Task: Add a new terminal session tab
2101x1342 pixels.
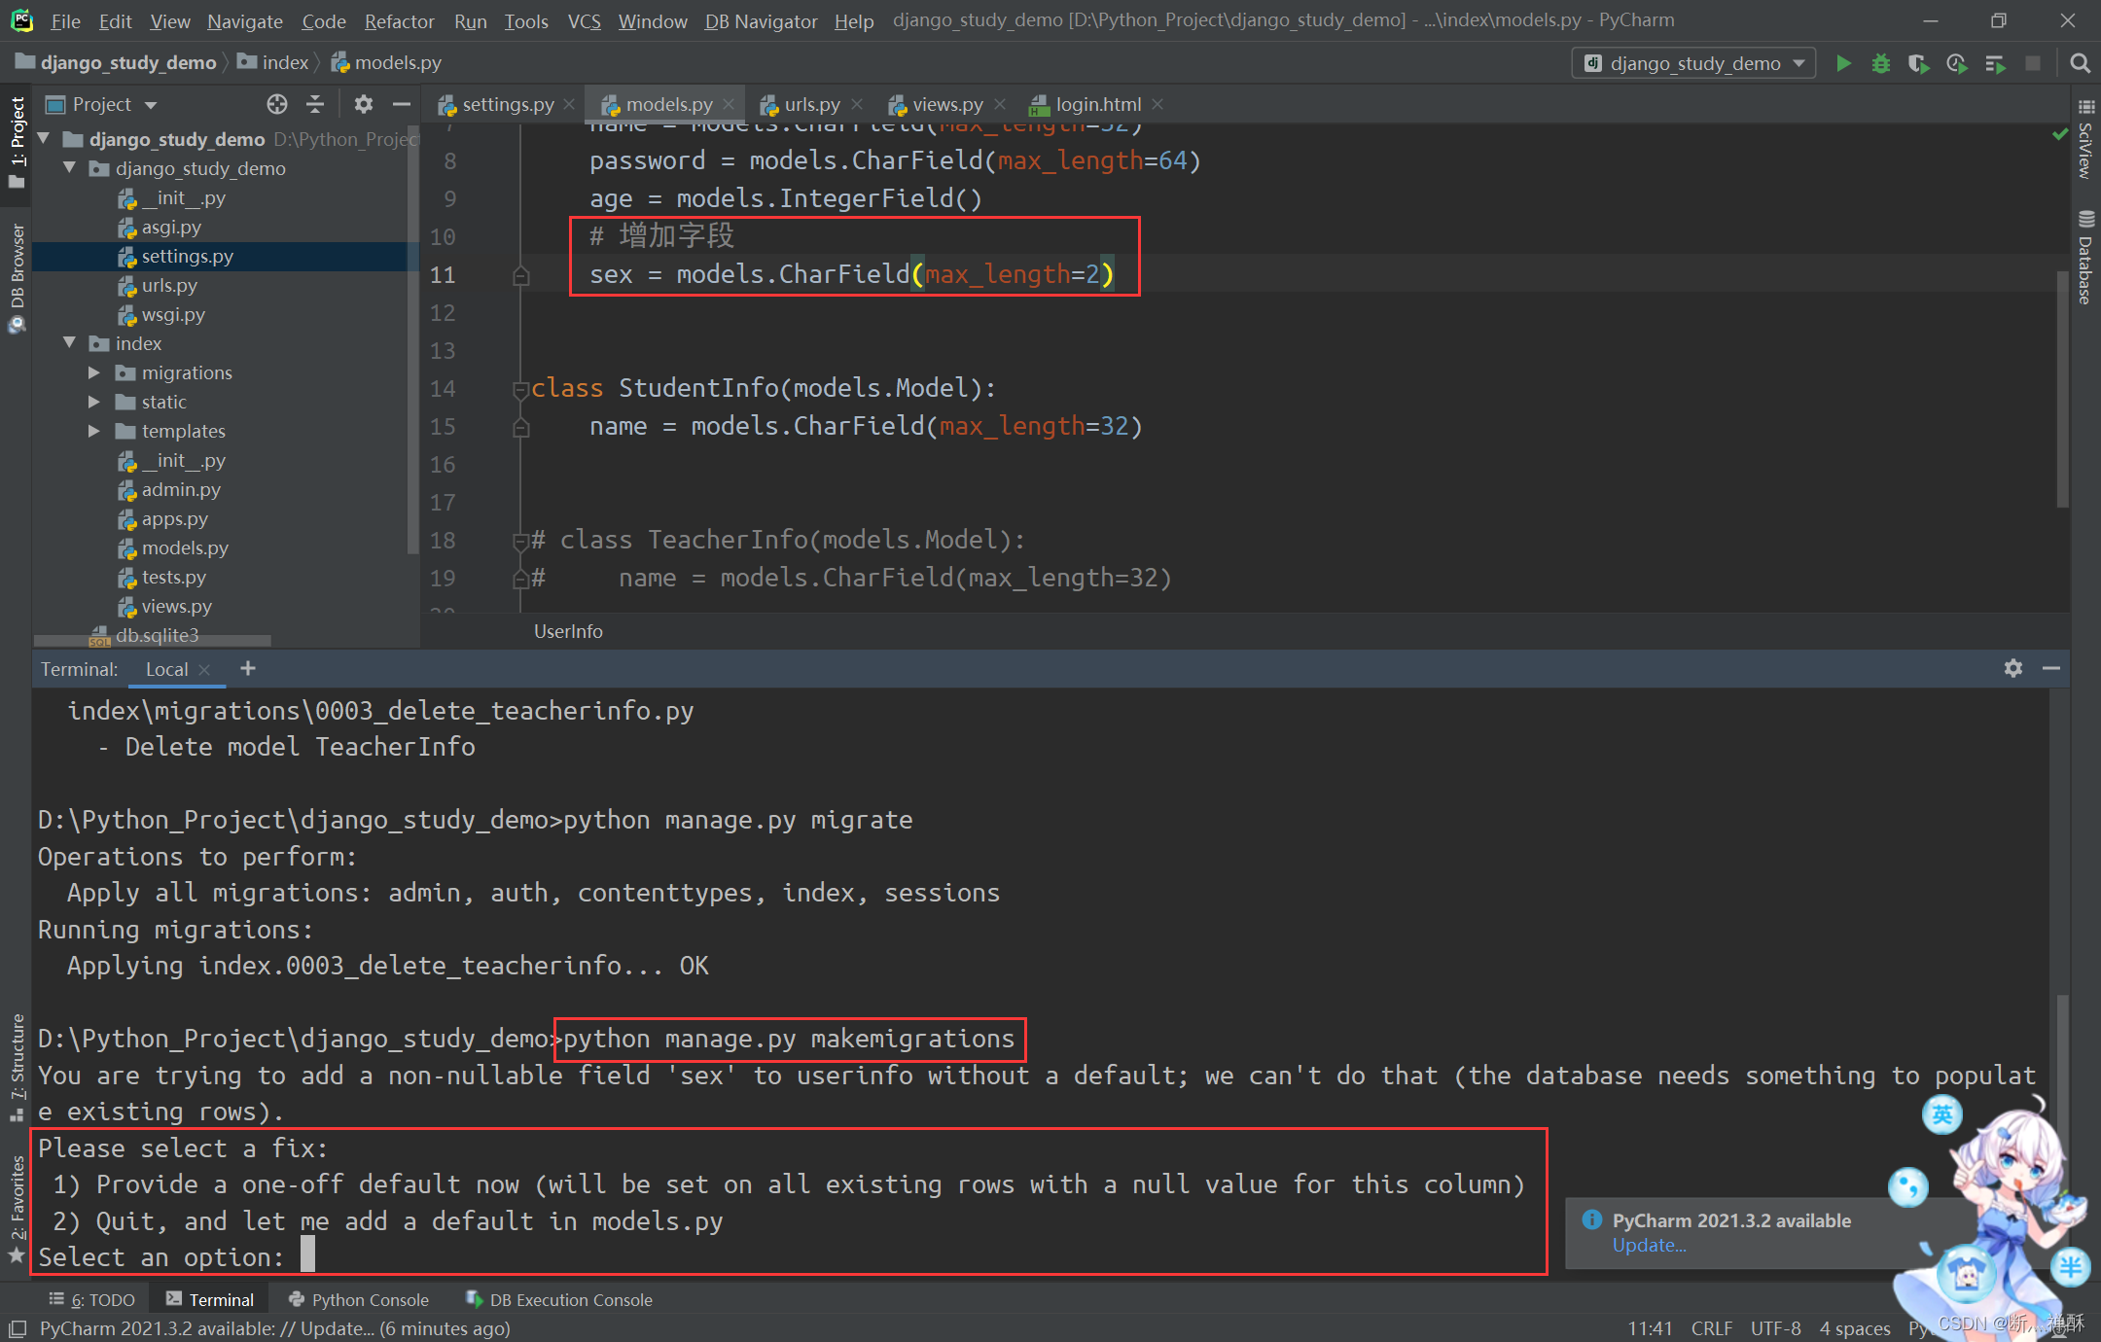Action: coord(248,668)
